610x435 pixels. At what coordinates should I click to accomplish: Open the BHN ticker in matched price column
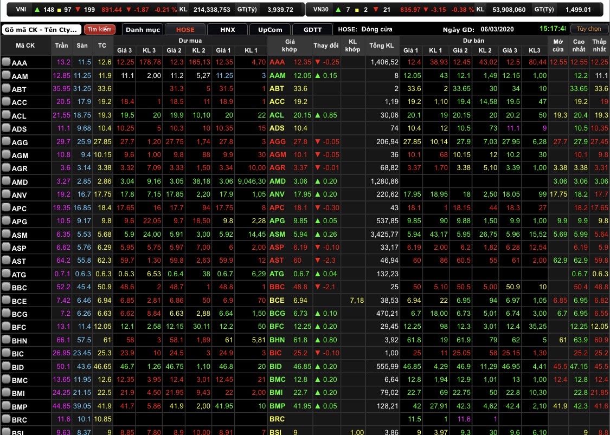[277, 340]
